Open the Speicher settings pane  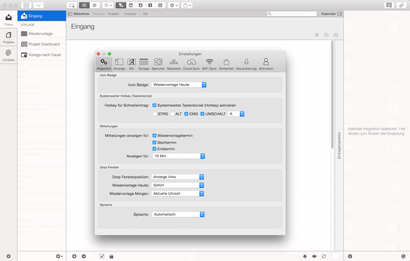click(158, 64)
